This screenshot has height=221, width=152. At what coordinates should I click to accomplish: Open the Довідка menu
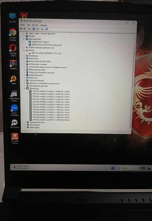(x=44, y=25)
